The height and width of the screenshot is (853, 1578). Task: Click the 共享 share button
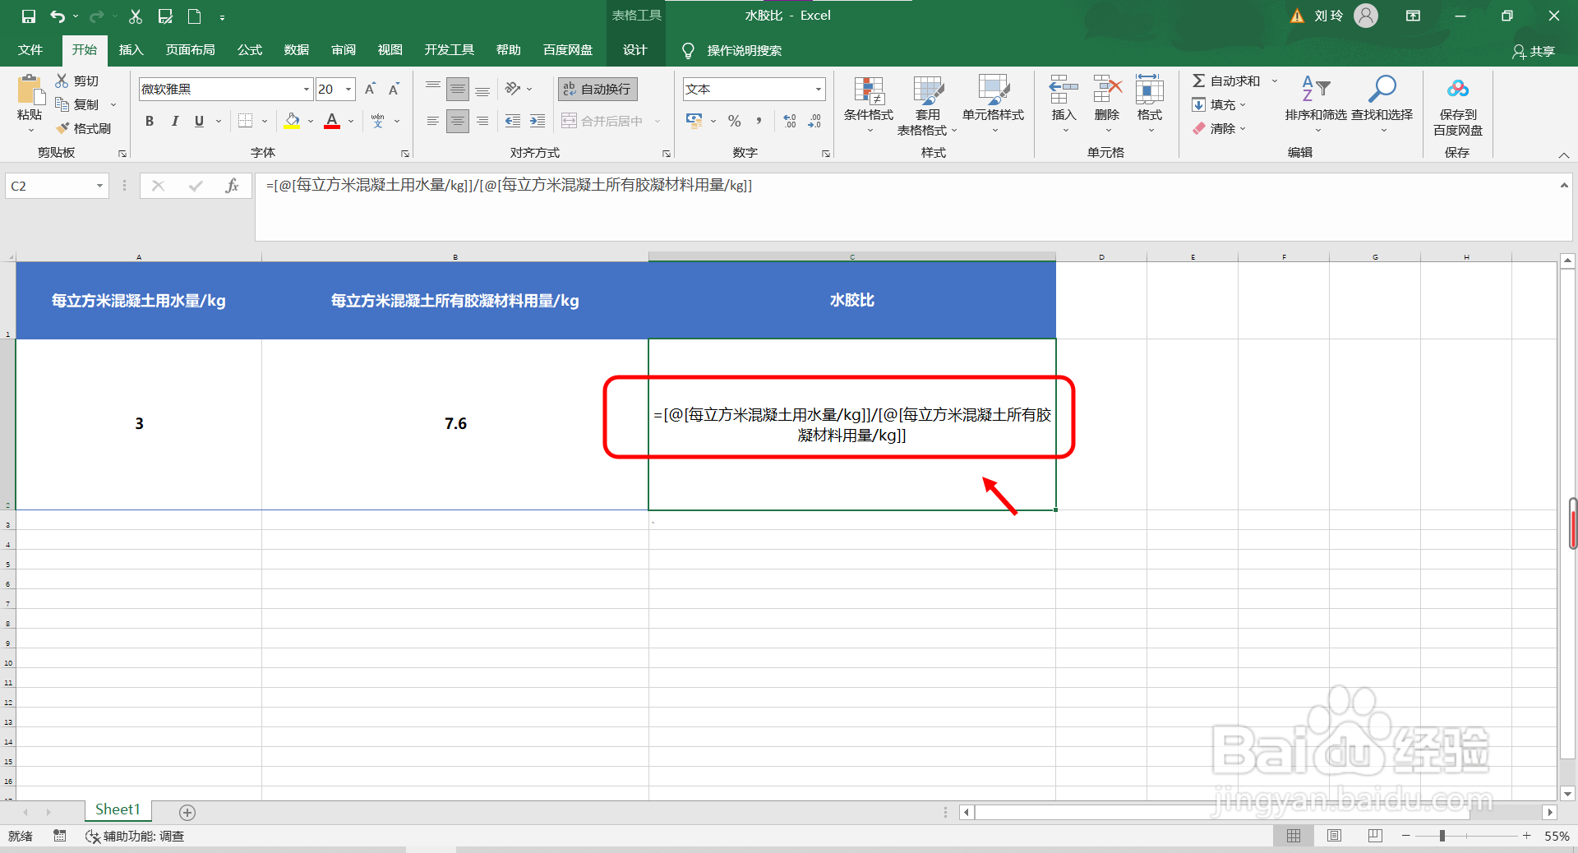(1535, 51)
